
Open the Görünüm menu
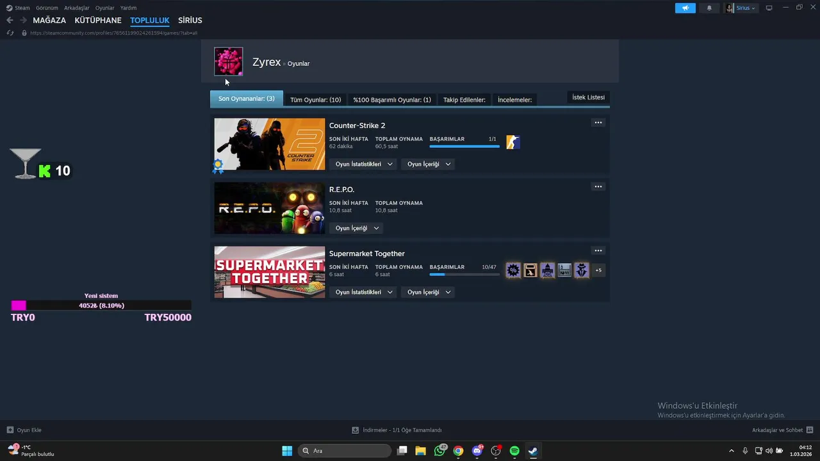click(x=47, y=8)
